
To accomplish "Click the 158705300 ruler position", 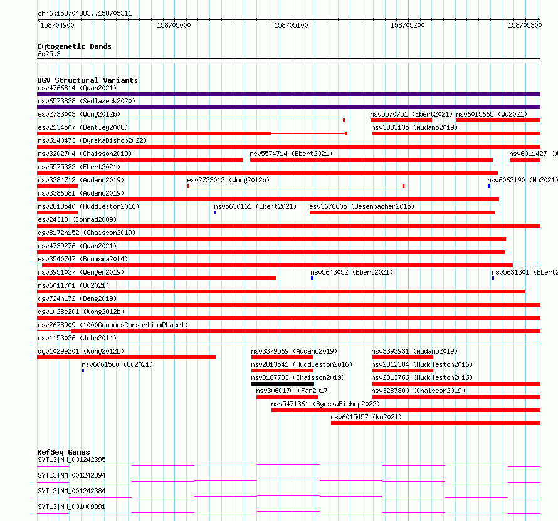I will click(525, 25).
